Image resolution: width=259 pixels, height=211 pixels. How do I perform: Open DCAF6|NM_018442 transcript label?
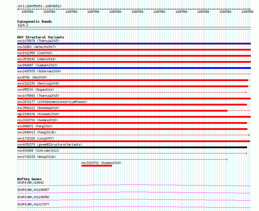pyautogui.click(x=31, y=183)
